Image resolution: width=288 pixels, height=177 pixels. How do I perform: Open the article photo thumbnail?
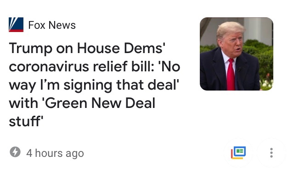coord(237,54)
